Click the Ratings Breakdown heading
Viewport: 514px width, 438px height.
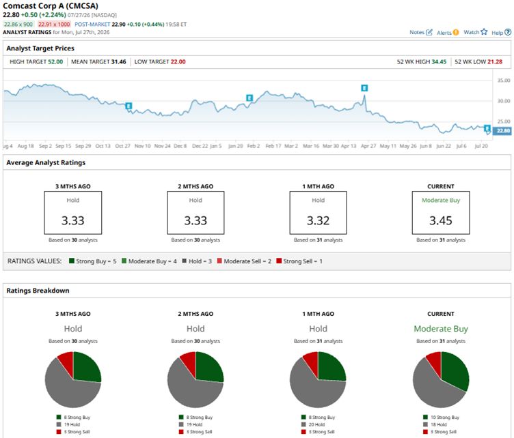pos(38,291)
